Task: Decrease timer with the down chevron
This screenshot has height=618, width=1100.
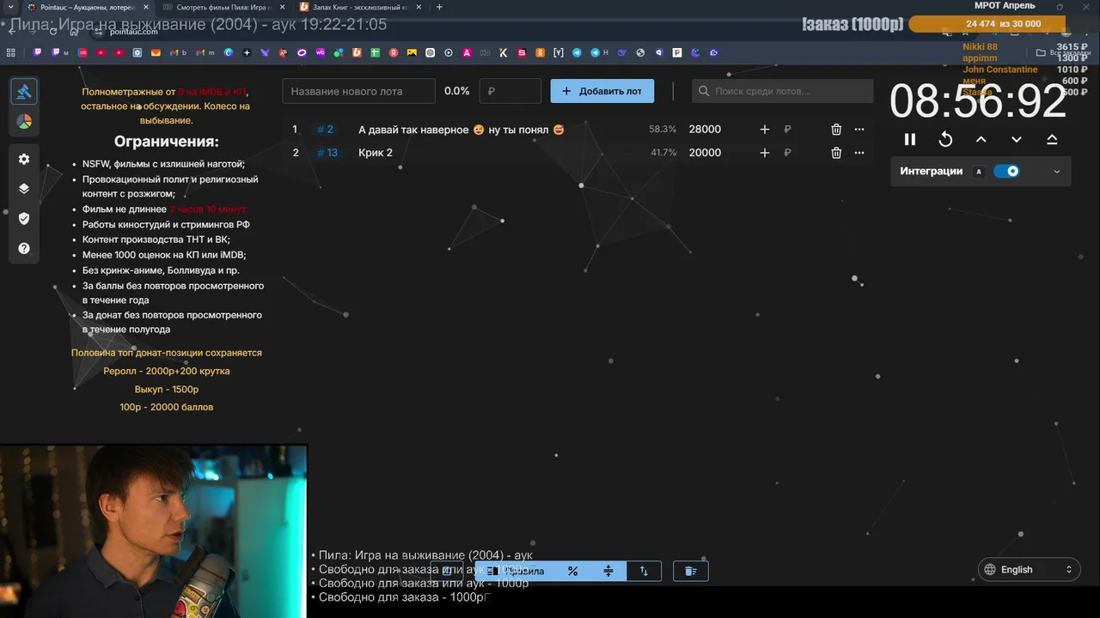Action: click(1017, 139)
